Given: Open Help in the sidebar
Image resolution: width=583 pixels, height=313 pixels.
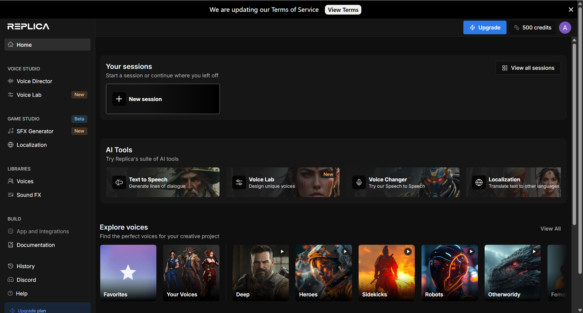Looking at the screenshot, I should click(x=47, y=293).
